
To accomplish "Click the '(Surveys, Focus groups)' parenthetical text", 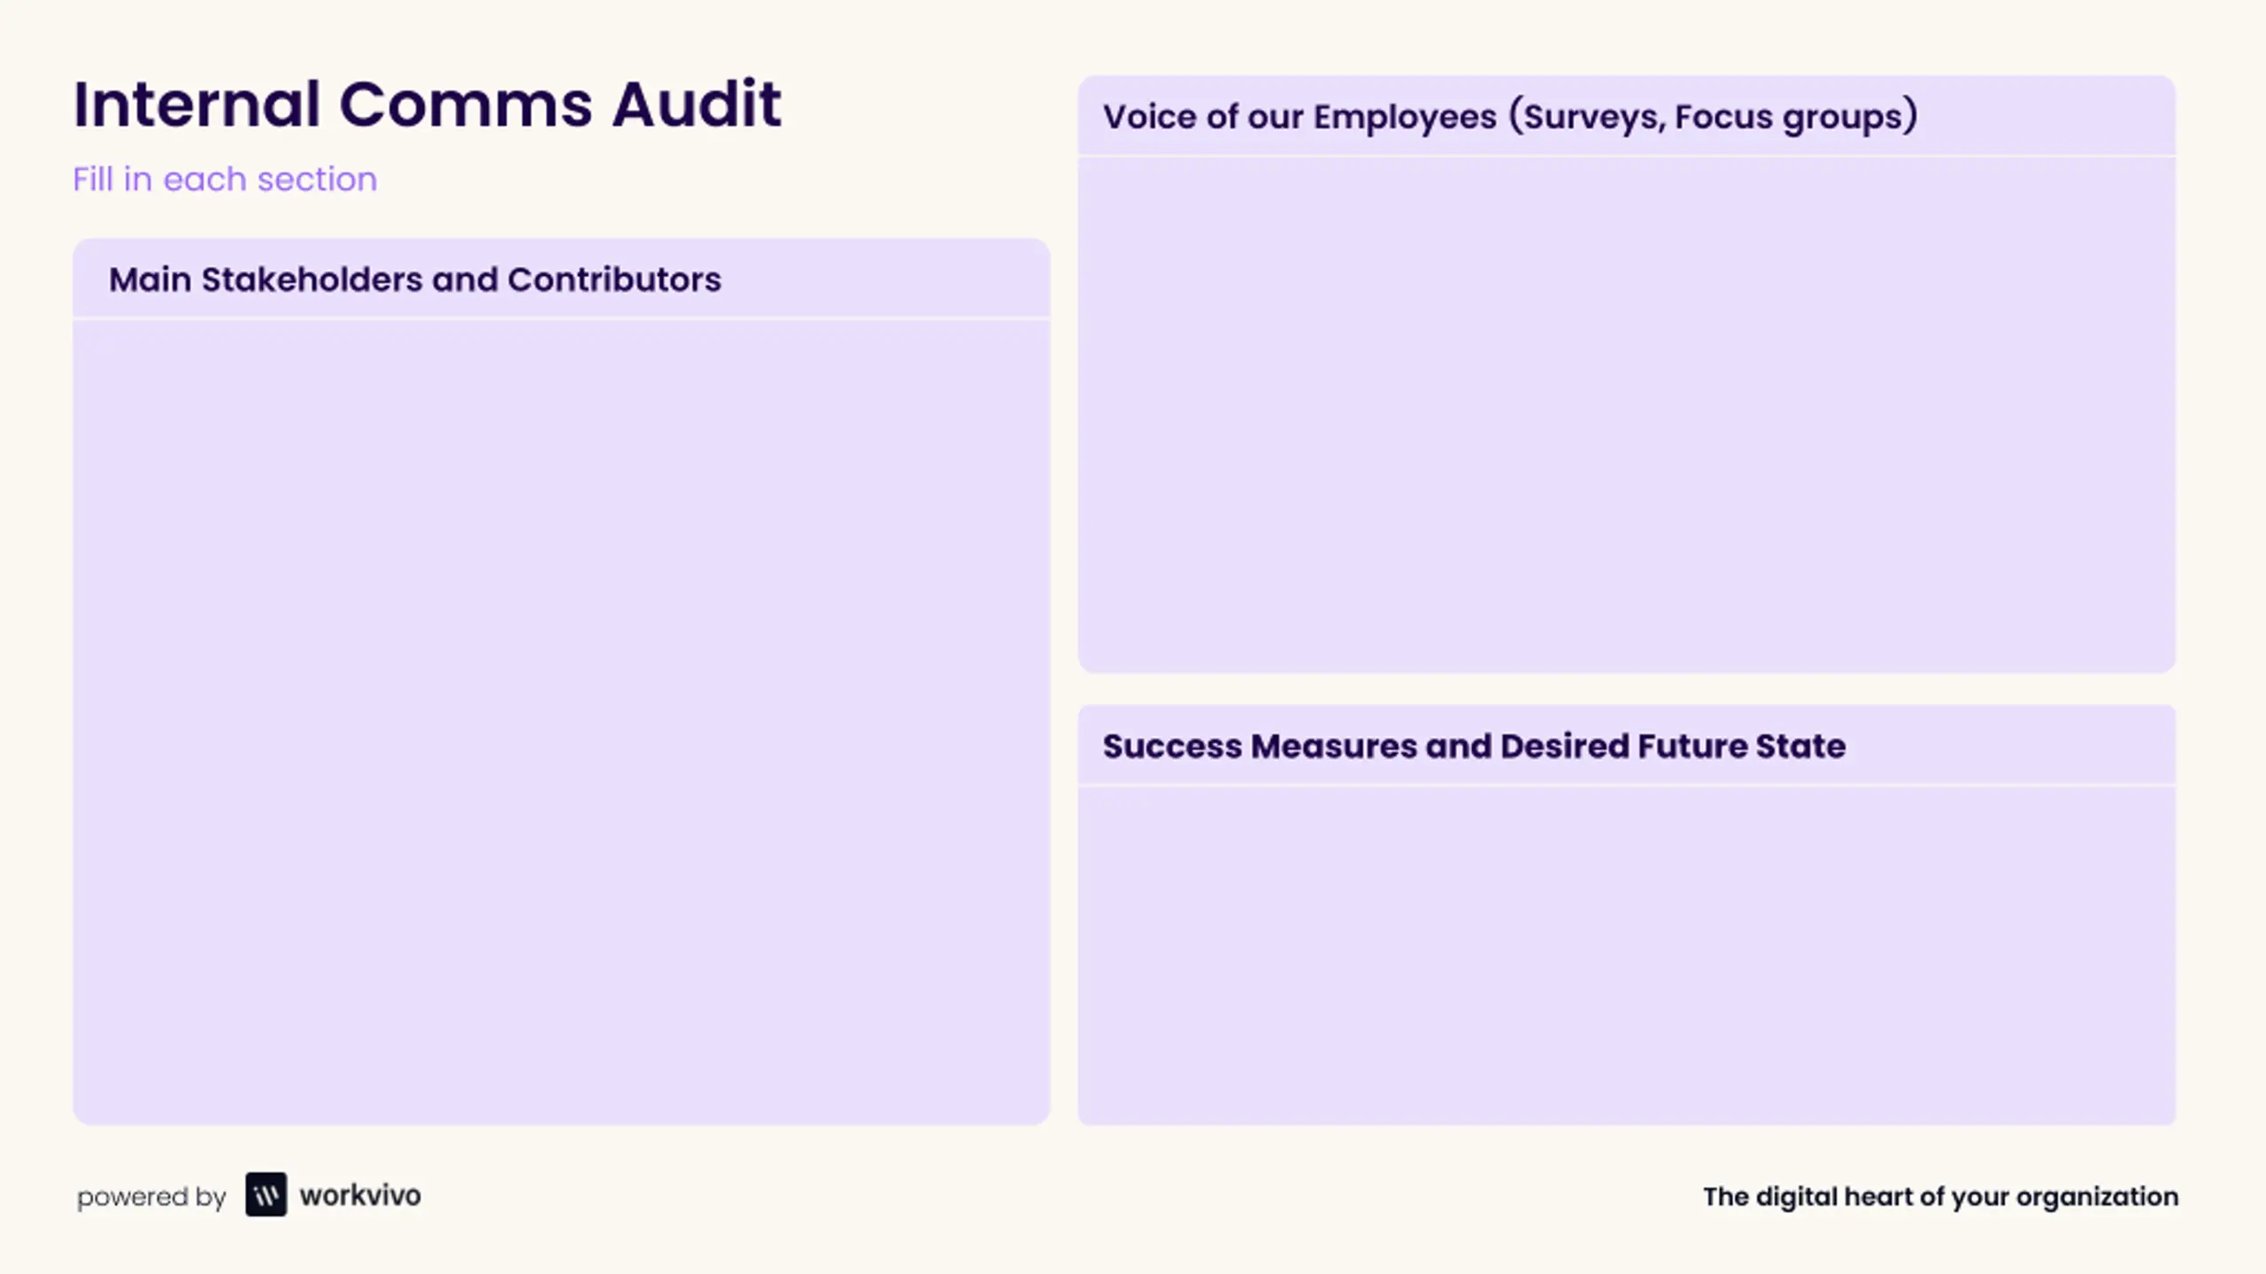I will pos(1714,117).
